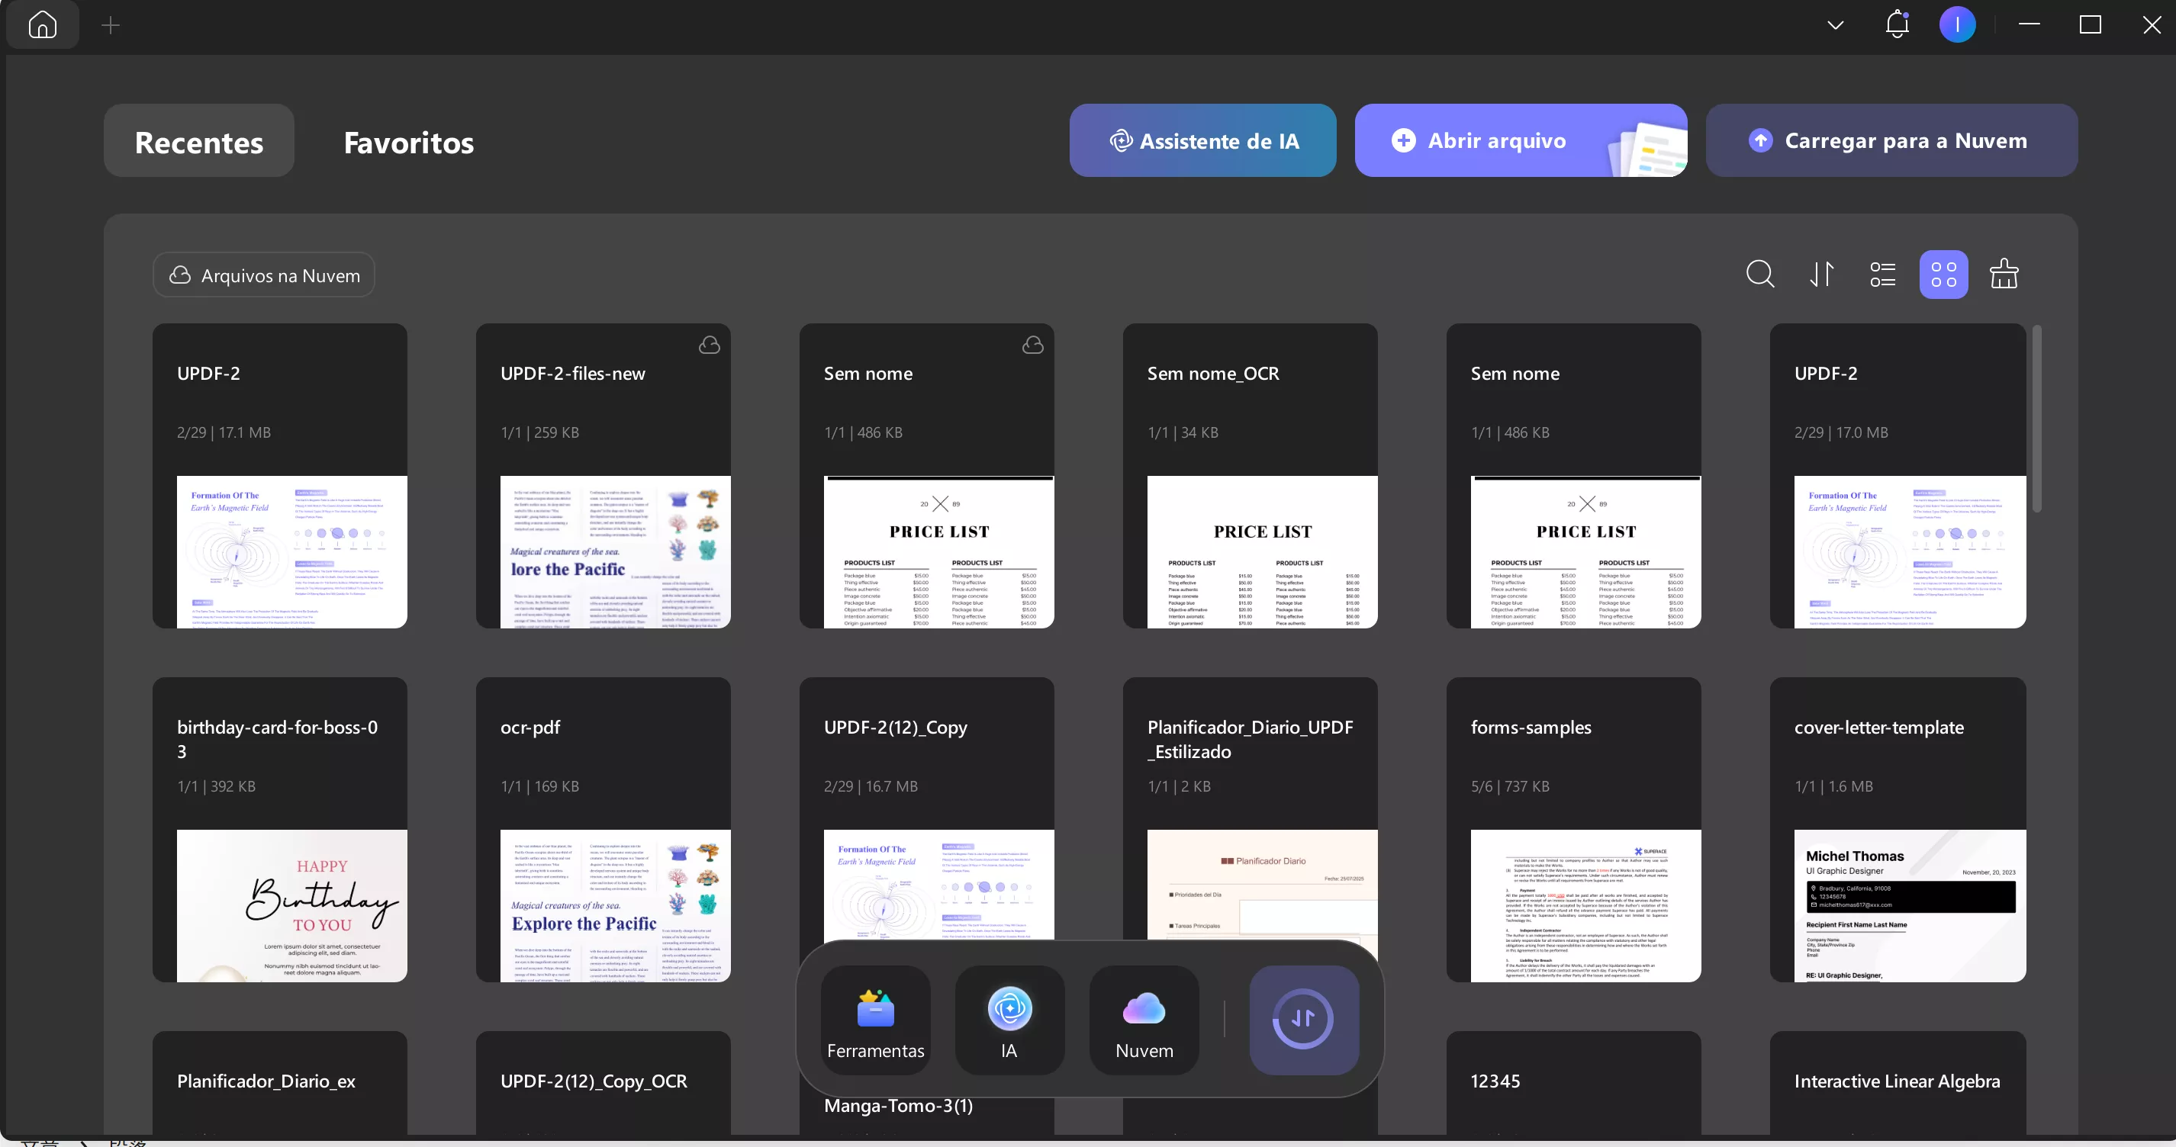Switch to the Favoritos tab
Image resolution: width=2176 pixels, height=1147 pixels.
409,141
